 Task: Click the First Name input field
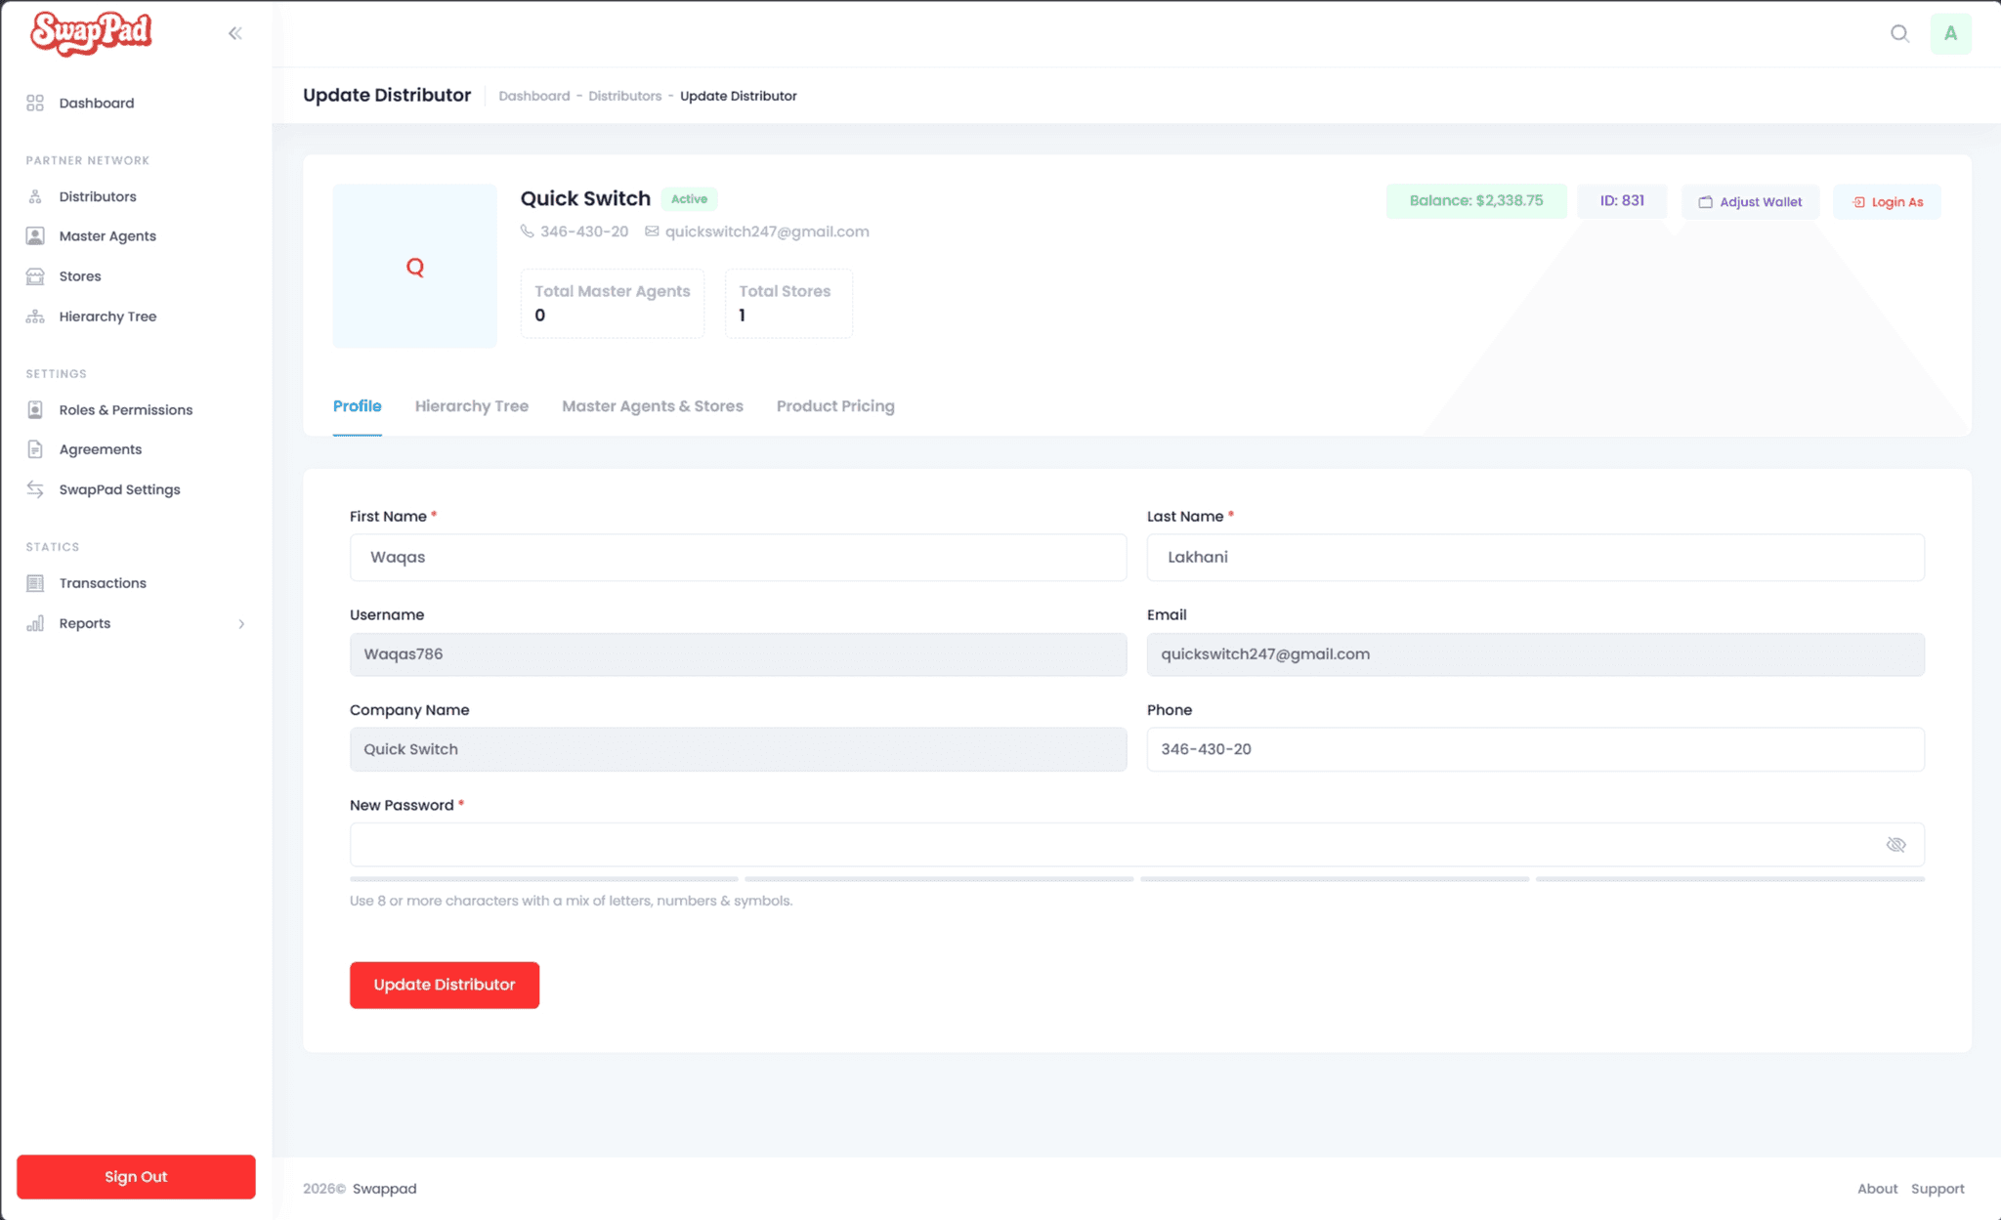(x=739, y=557)
